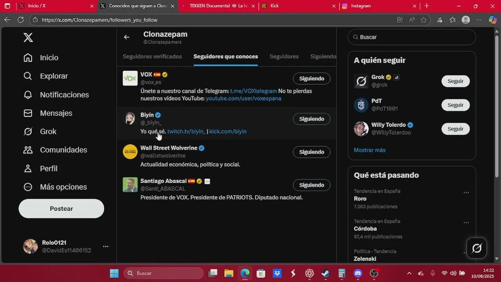Open t.me/VOXtelegram link
Viewport: 501px width, 282px height.
click(x=254, y=91)
